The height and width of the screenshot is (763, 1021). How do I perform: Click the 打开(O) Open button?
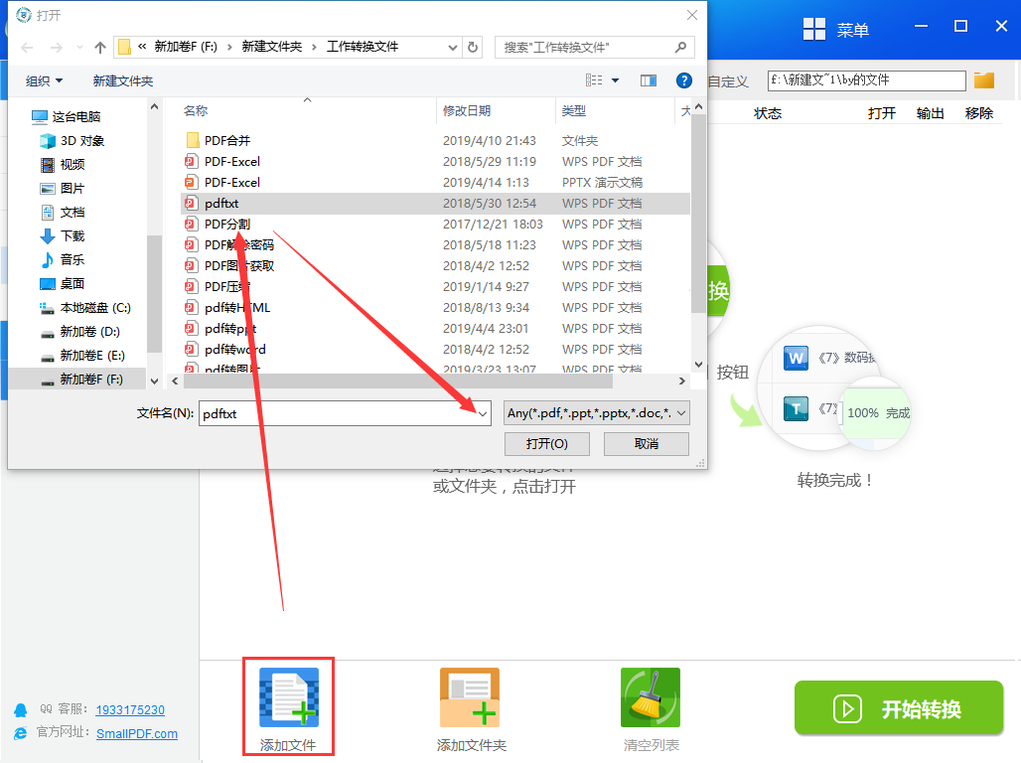pyautogui.click(x=547, y=444)
